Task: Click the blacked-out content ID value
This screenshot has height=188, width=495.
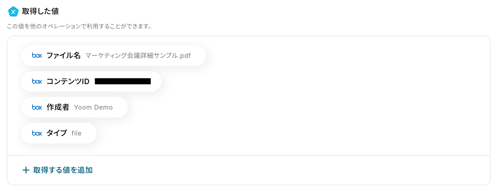Action: [x=123, y=81]
